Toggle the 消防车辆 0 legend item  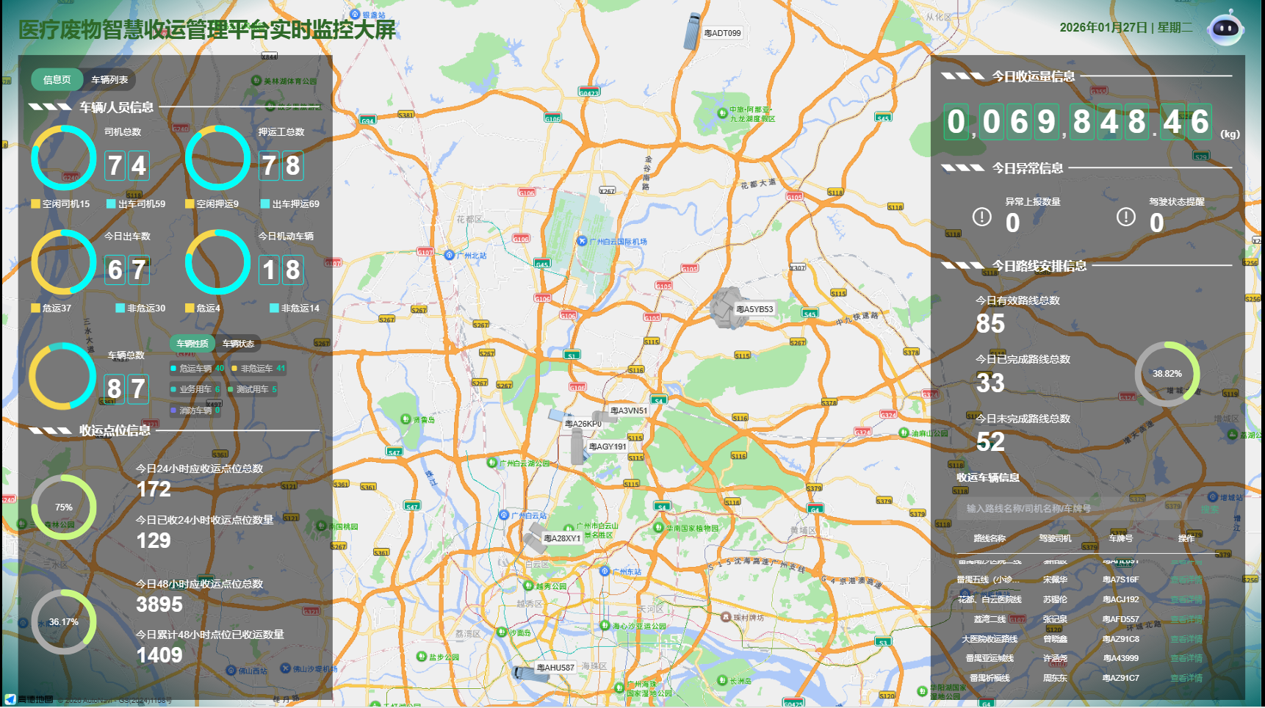coord(195,411)
